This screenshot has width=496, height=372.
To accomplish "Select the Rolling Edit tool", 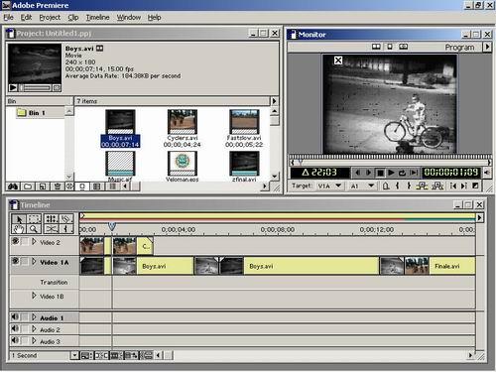I will 51,219.
